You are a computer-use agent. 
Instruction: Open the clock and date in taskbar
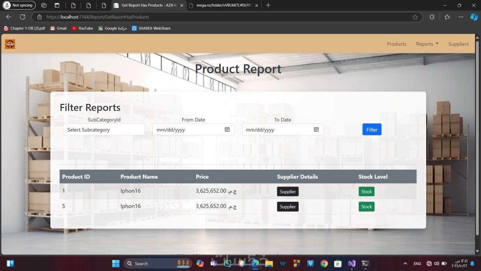[x=460, y=263]
